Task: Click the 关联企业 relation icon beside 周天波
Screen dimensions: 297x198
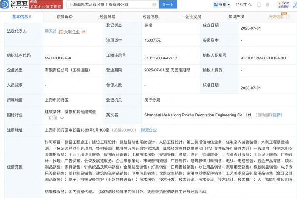Action: coord(61,32)
